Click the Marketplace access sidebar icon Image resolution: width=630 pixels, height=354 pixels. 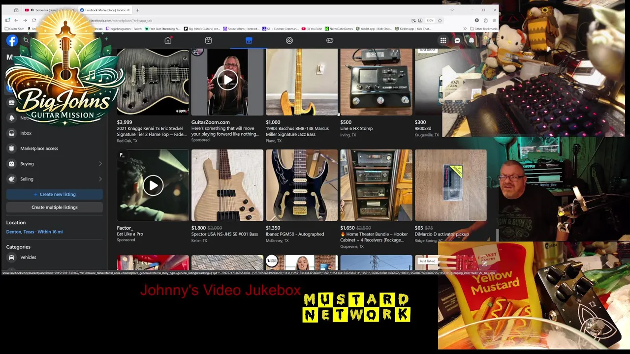coord(12,148)
